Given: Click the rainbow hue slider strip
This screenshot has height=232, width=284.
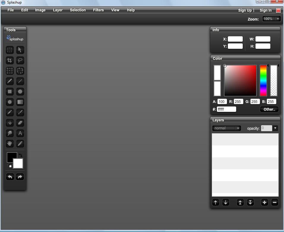Looking at the screenshot, I should (x=263, y=80).
